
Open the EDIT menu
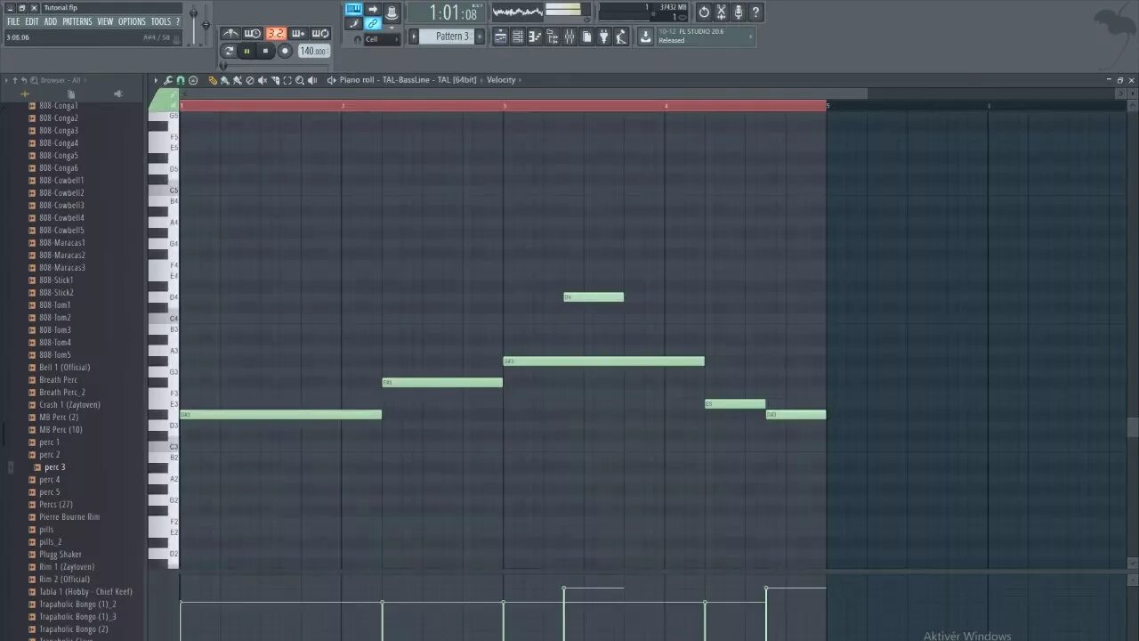pos(32,21)
